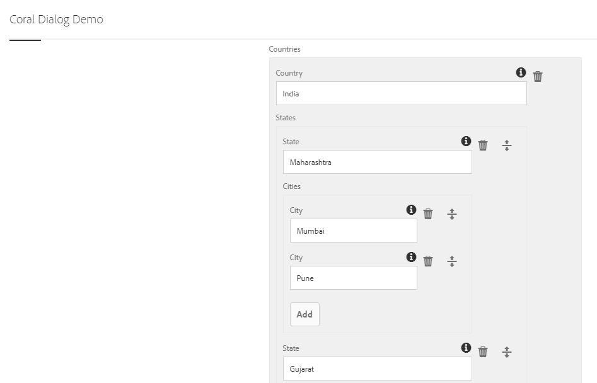The width and height of the screenshot is (597, 383).
Task: Remove the Maharashtra state entry
Action: [483, 144]
